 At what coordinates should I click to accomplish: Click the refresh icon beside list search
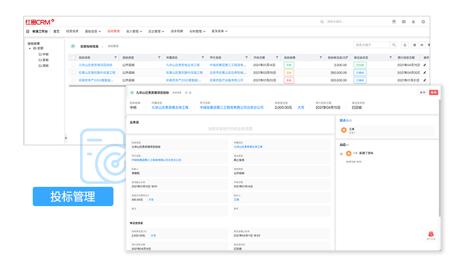coord(405,45)
